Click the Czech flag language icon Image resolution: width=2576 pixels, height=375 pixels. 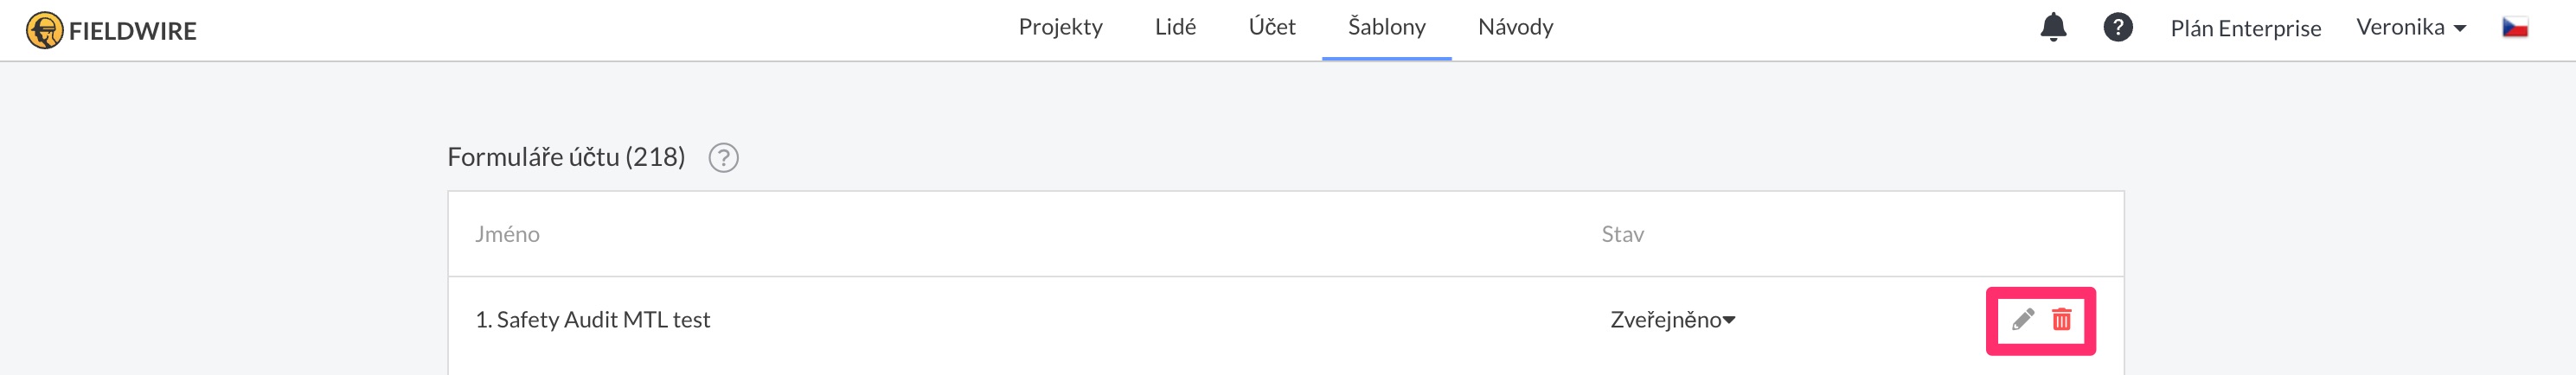2515,27
